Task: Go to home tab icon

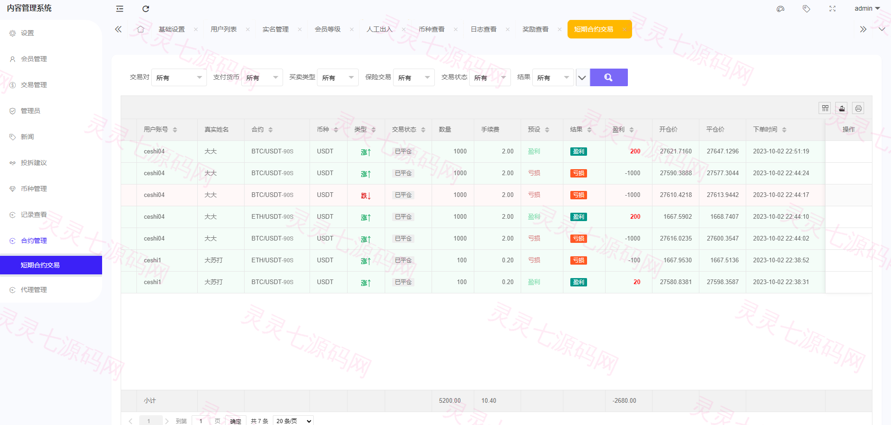Action: [x=141, y=29]
